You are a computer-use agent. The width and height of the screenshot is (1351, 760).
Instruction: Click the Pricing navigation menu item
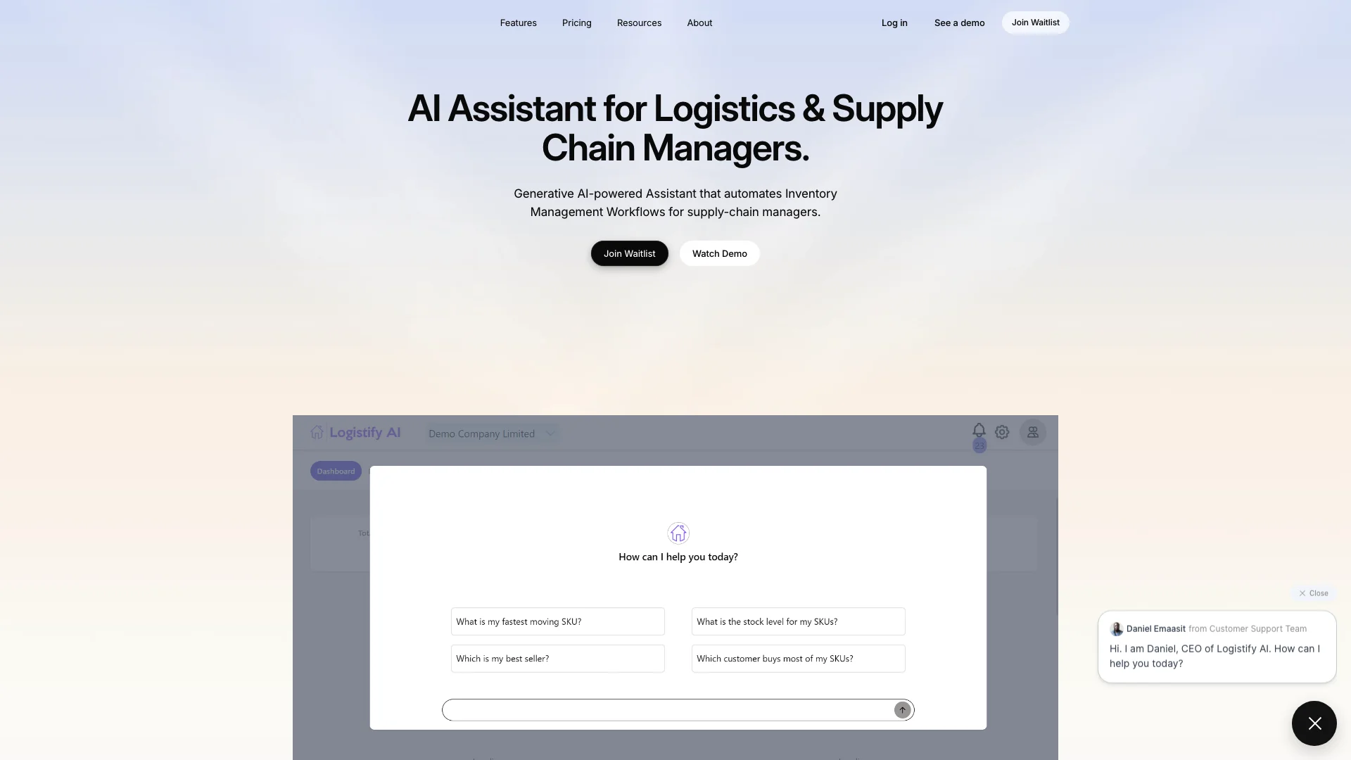(x=577, y=23)
